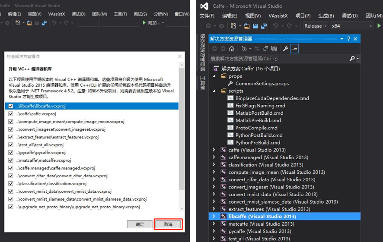Open Properties wrench icon in Solution Explorer

tap(285, 49)
